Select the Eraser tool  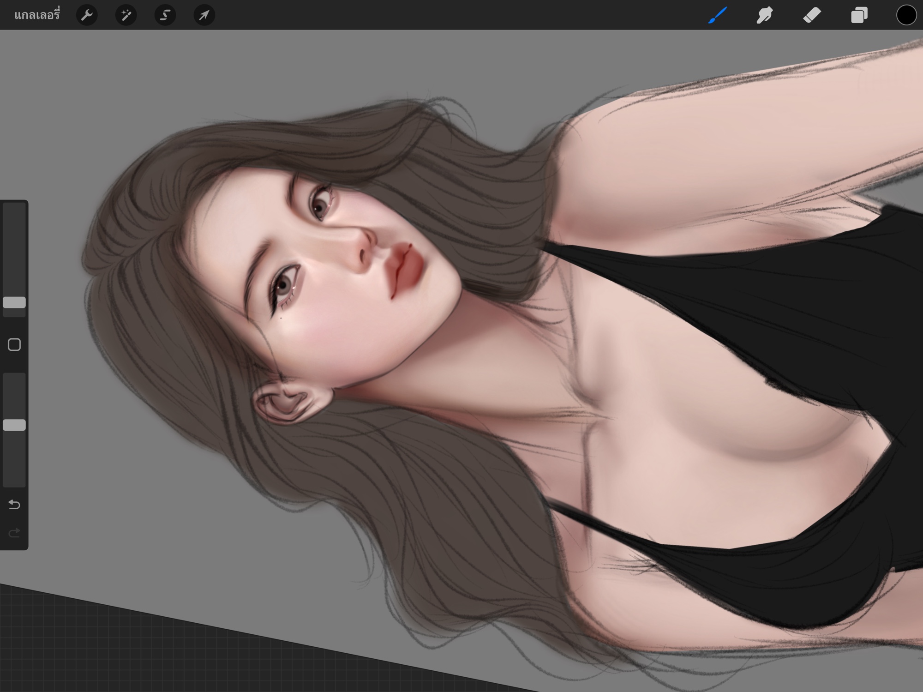(812, 15)
